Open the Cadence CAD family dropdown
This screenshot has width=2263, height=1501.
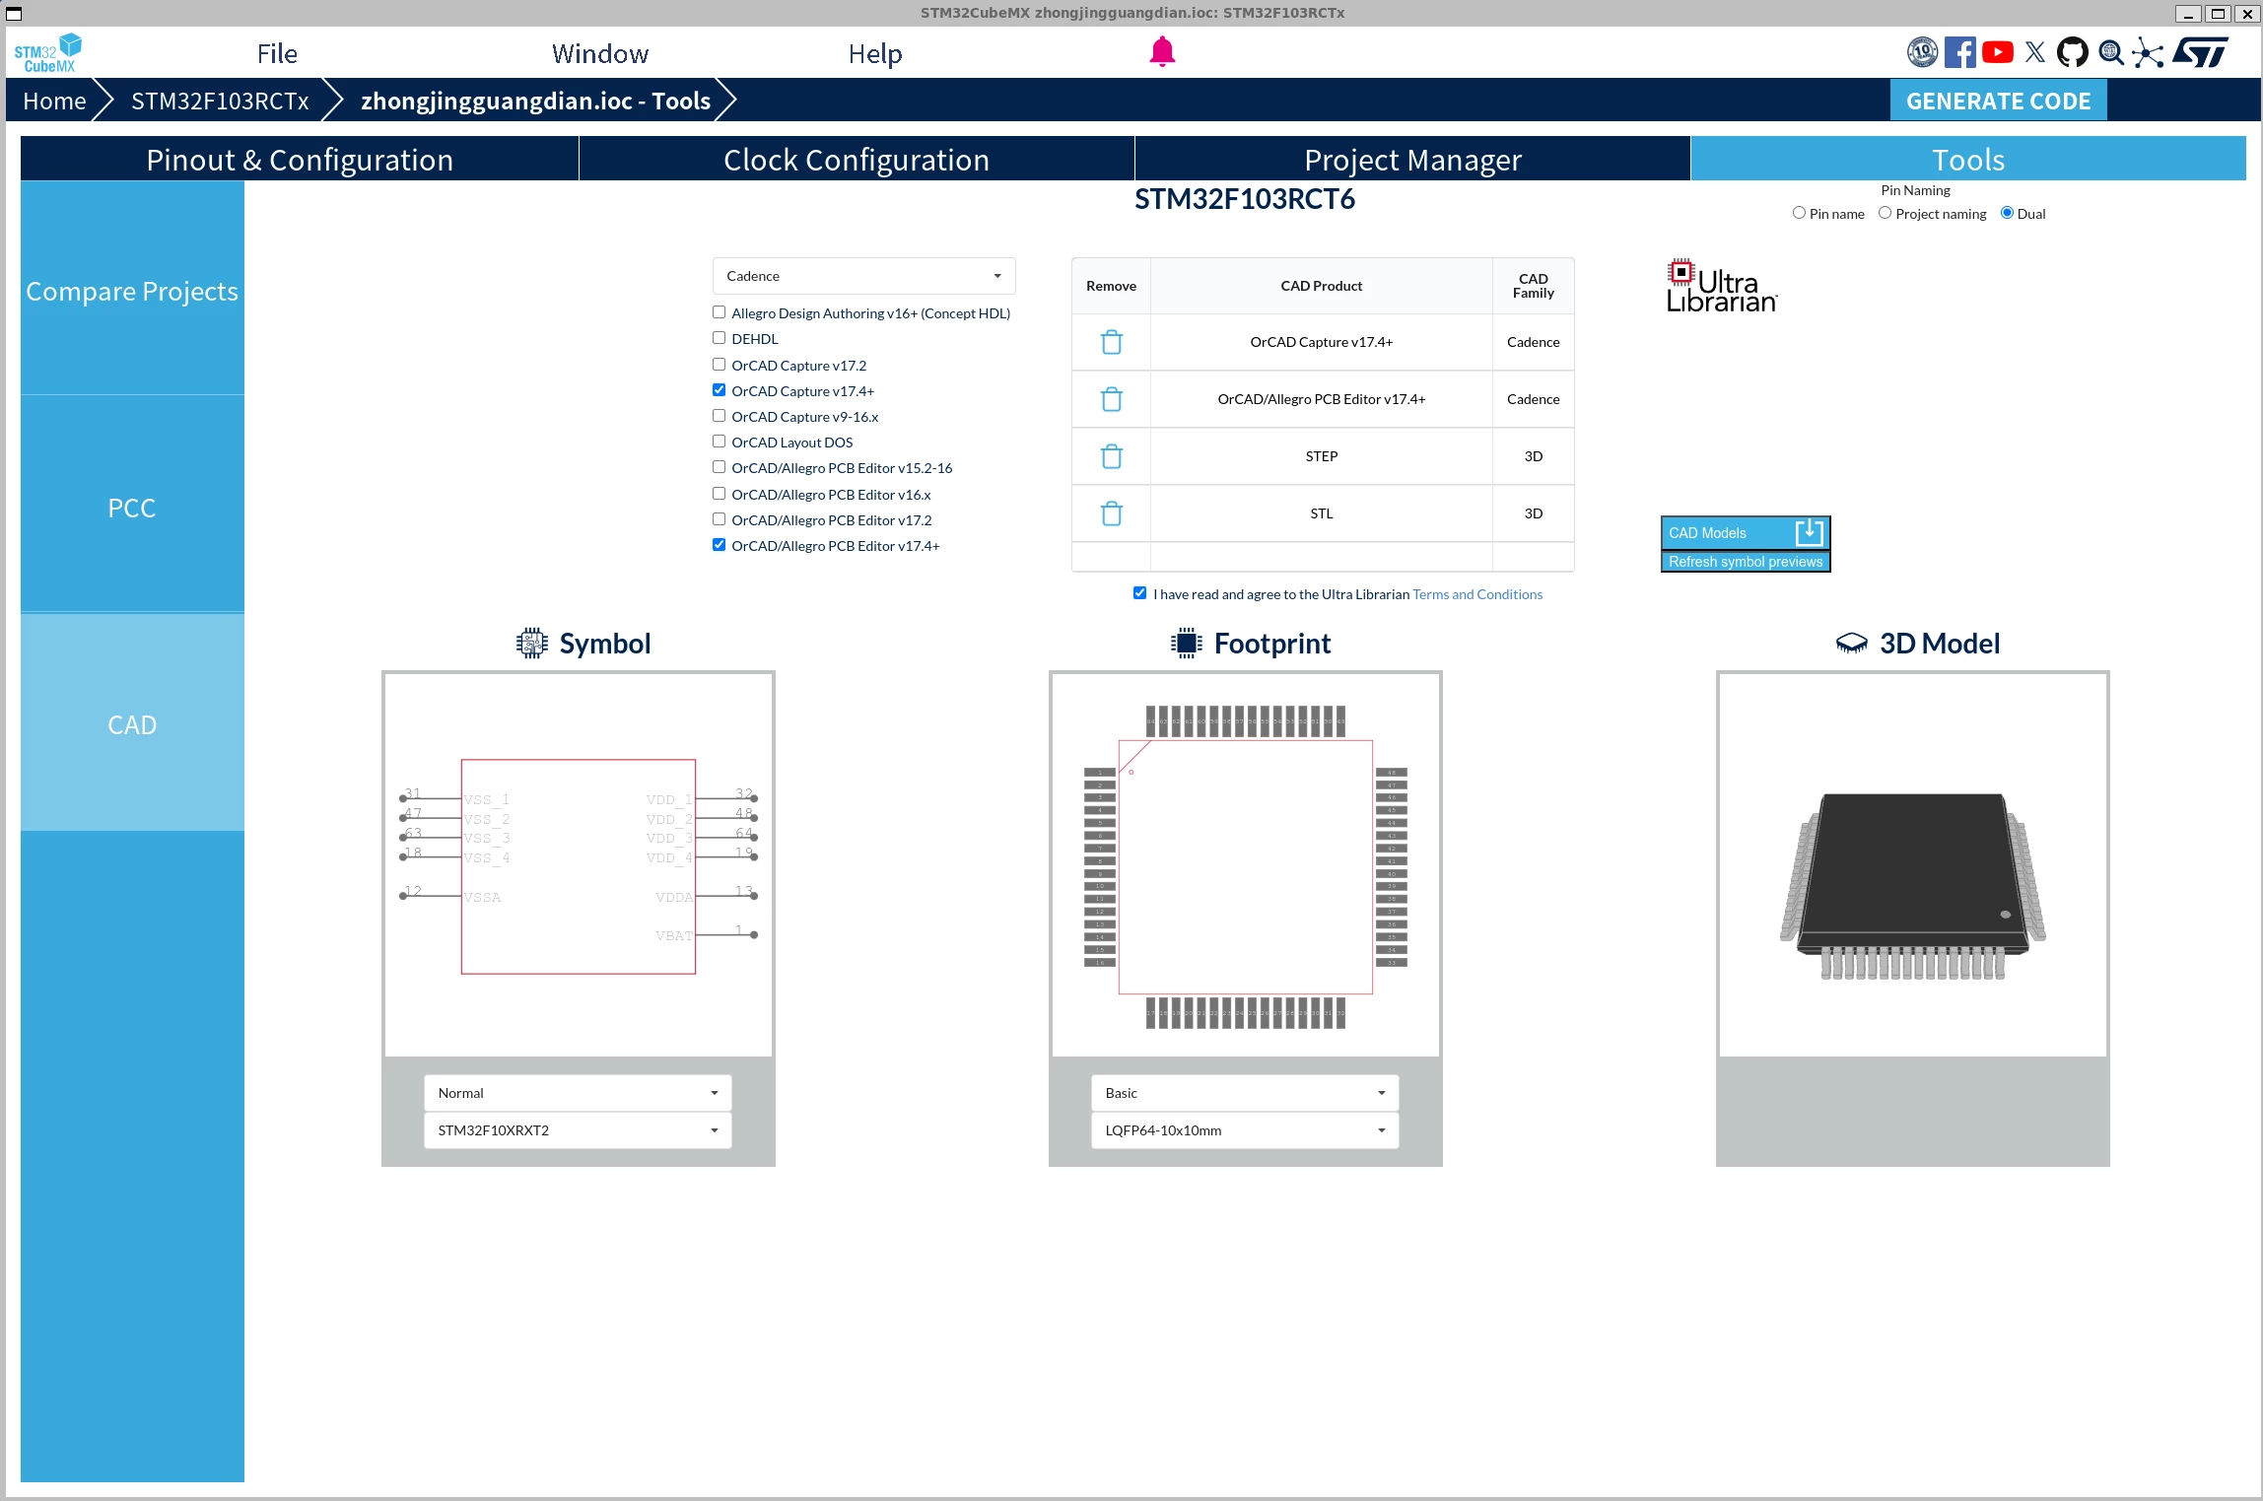point(863,276)
